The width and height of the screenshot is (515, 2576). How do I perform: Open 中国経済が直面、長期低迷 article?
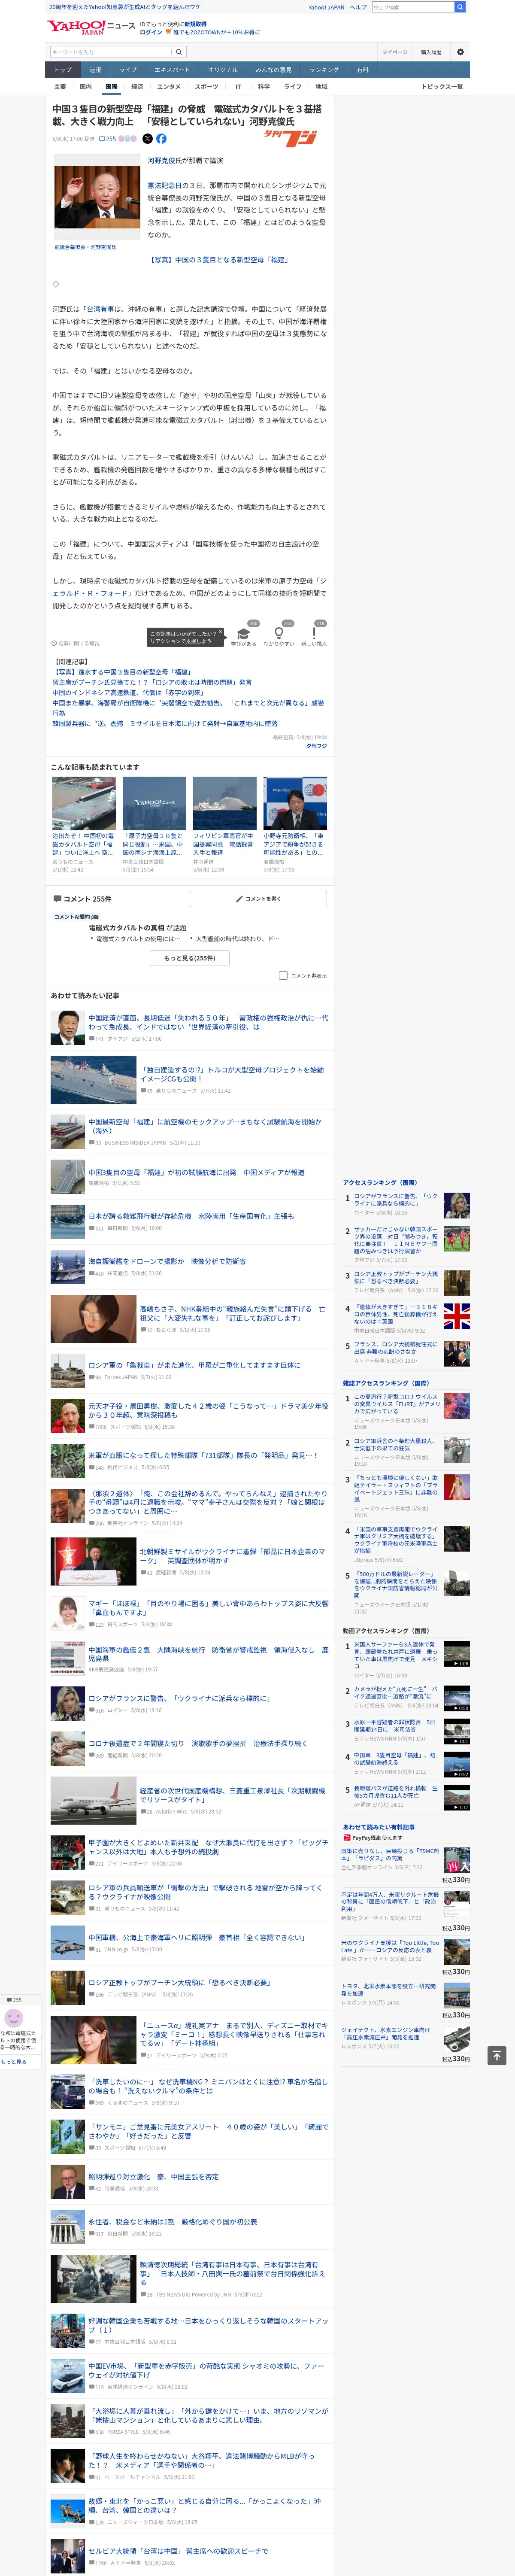pos(208,1022)
